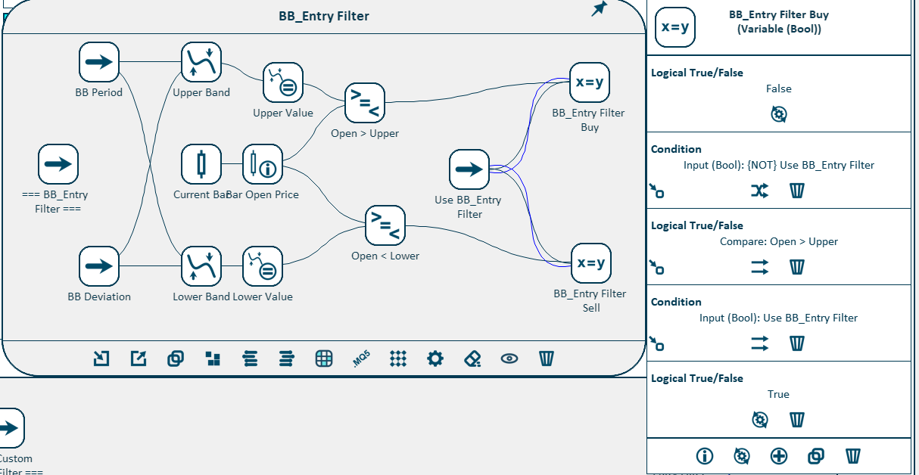
Task: Click refresh gear under the True value
Action: point(760,419)
